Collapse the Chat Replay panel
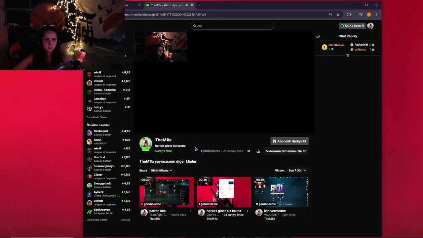The height and width of the screenshot is (238, 423). tap(318, 36)
